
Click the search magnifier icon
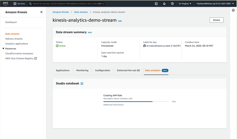[30, 4]
